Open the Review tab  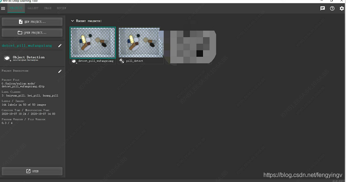pyautogui.click(x=62, y=8)
